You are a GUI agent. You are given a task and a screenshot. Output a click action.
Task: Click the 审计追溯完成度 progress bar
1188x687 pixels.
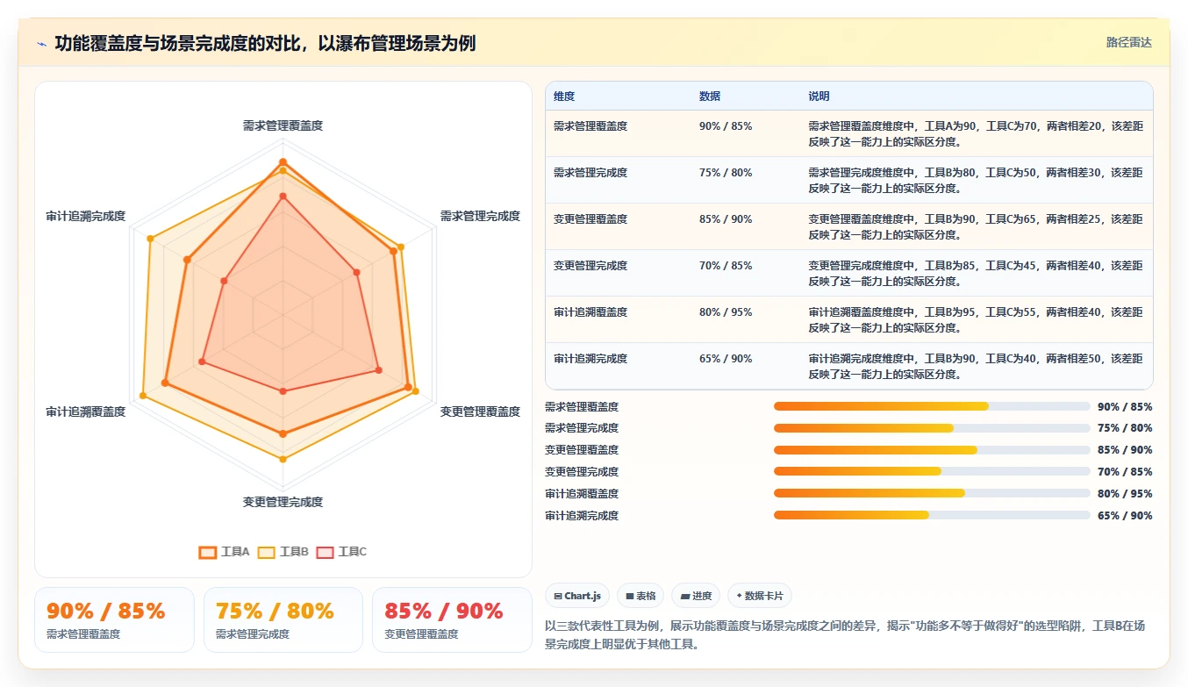[x=932, y=516]
